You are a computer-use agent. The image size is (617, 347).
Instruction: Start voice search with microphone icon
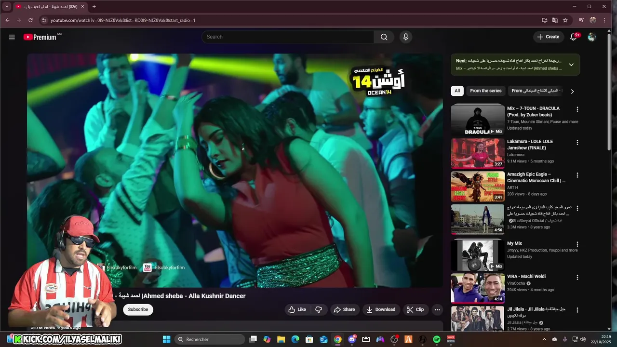406,37
